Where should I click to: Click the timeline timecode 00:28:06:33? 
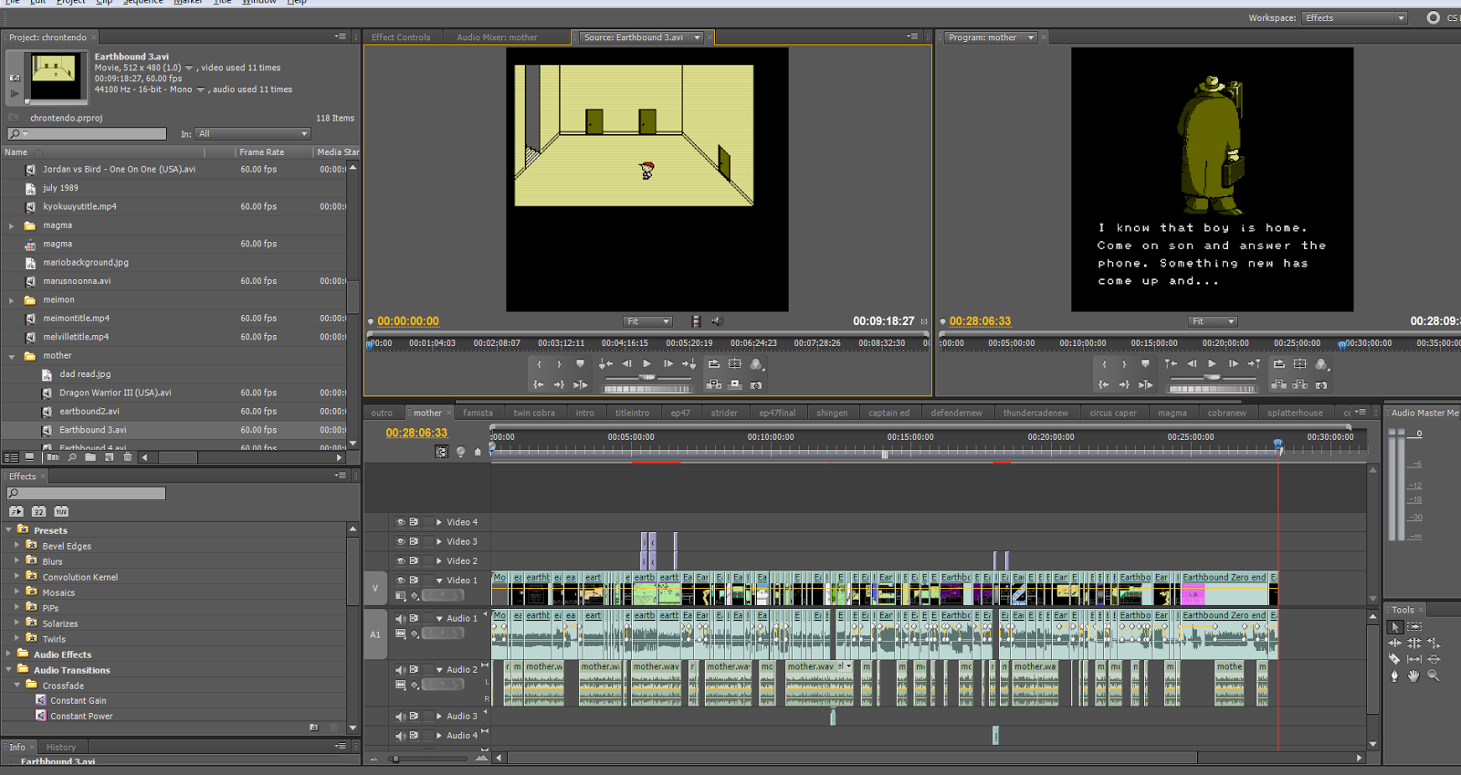[x=416, y=433]
